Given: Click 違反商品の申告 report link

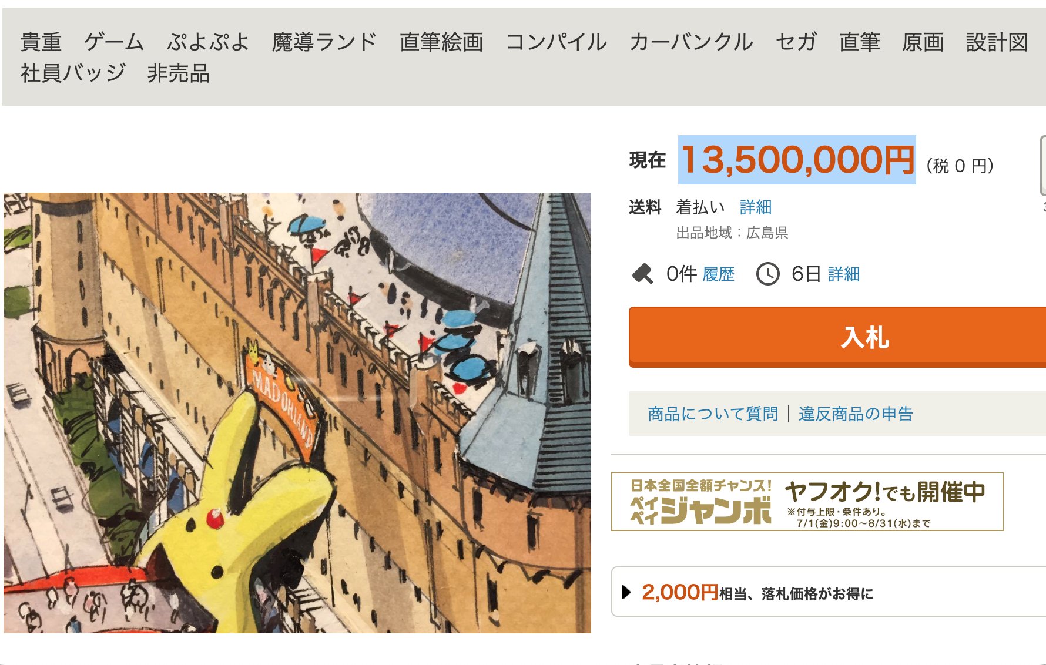Looking at the screenshot, I should pos(856,414).
